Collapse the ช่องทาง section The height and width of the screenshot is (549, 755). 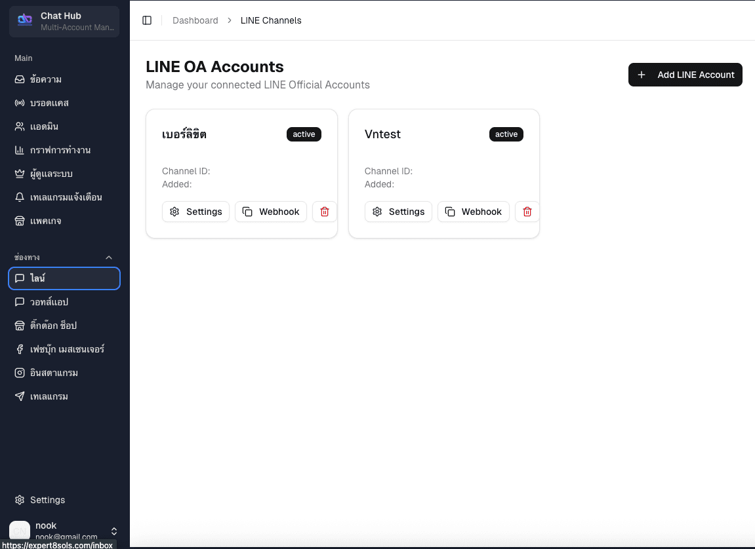click(x=109, y=257)
